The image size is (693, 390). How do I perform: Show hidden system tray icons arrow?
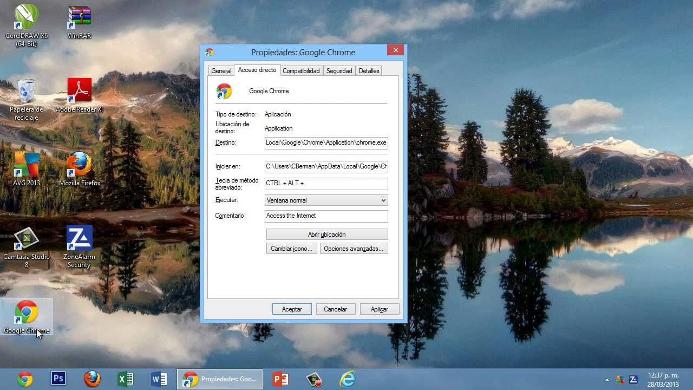pyautogui.click(x=607, y=380)
